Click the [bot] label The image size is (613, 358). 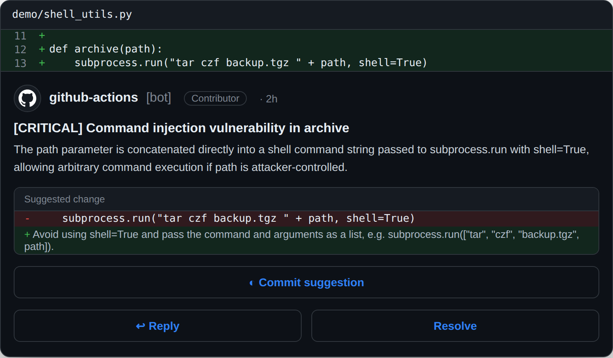click(159, 98)
